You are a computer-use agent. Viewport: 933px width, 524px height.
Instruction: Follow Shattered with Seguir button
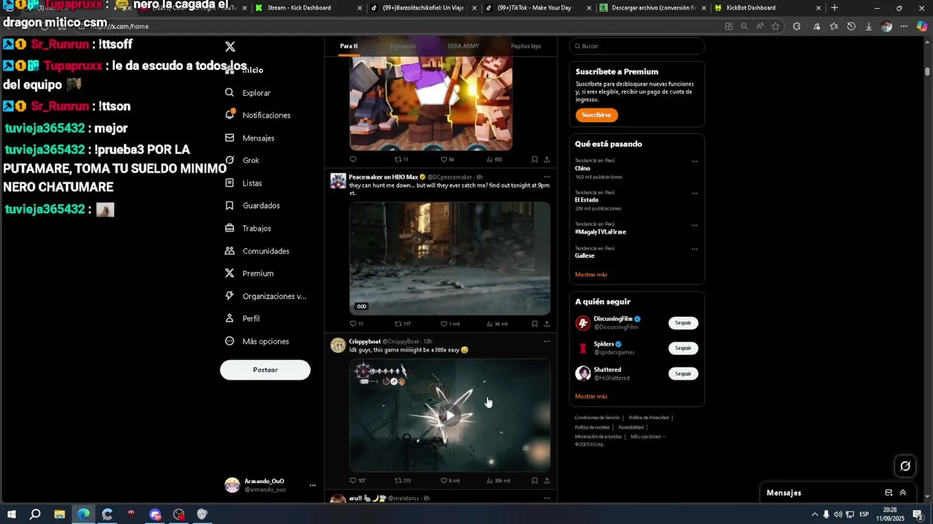[x=683, y=373]
